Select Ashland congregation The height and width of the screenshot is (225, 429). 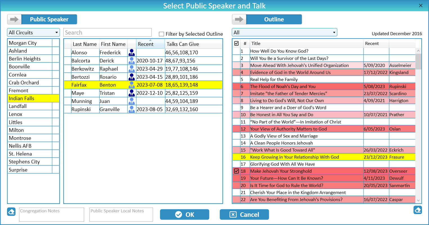point(33,51)
